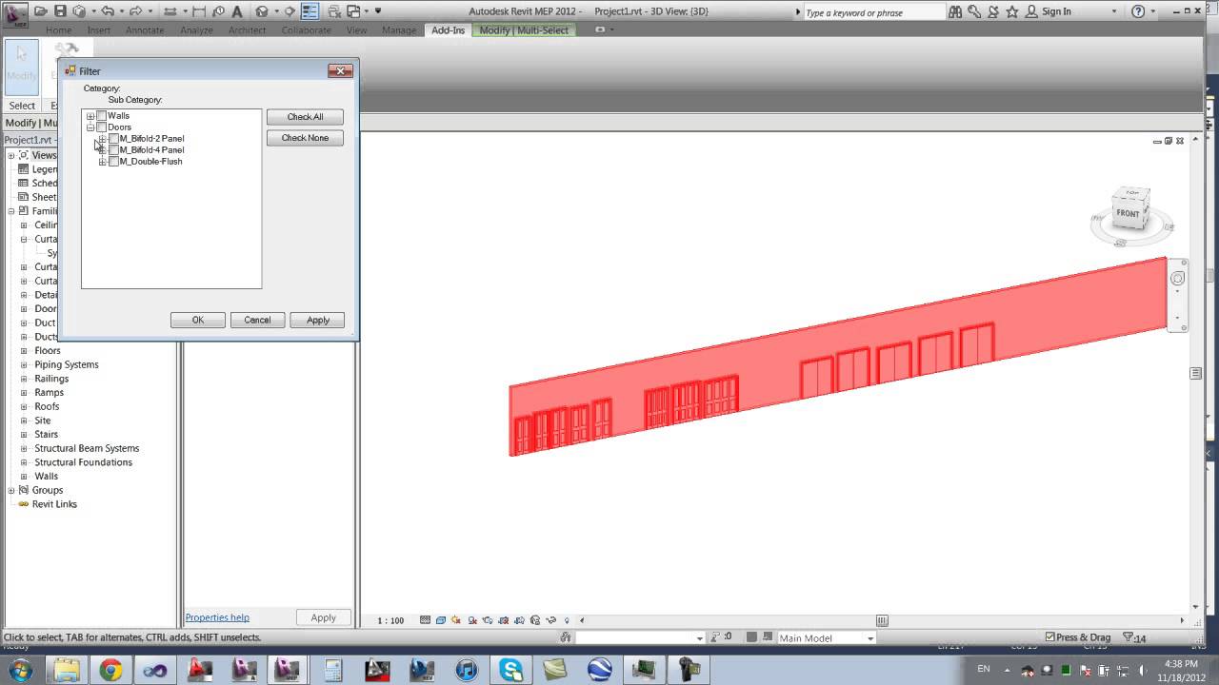
Task: Click the Skype icon in the taskbar
Action: point(510,671)
